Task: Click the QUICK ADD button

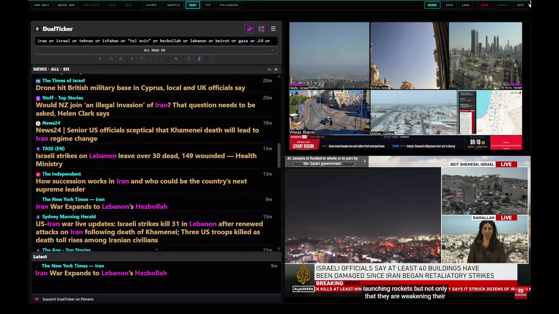Action: 66,5
